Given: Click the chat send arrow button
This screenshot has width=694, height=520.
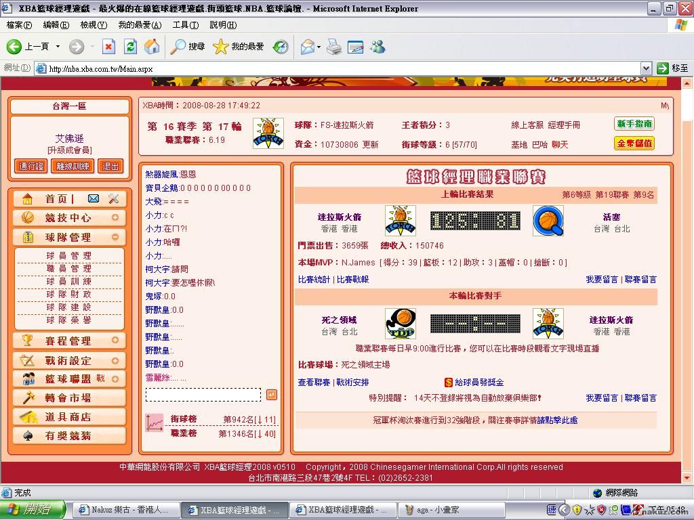Looking at the screenshot, I should (271, 395).
